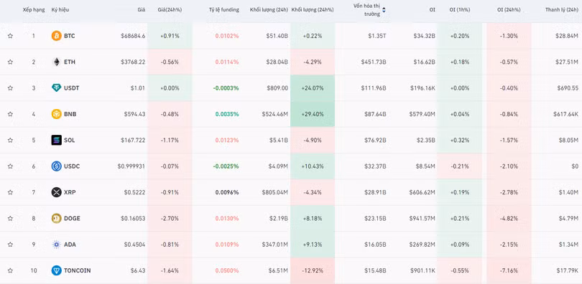Viewport: 582px width, 284px height.
Task: Click the Tether USDT logo
Action: pos(57,88)
